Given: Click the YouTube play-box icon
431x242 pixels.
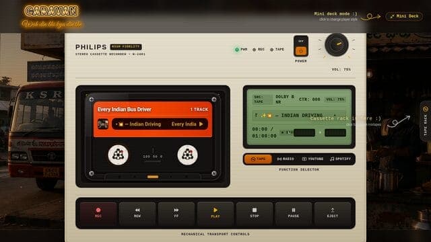Looking at the screenshot, I should [x=304, y=159].
